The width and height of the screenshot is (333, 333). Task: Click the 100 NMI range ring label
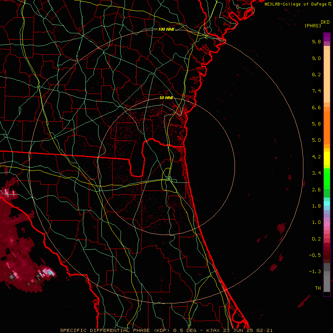pyautogui.click(x=166, y=29)
